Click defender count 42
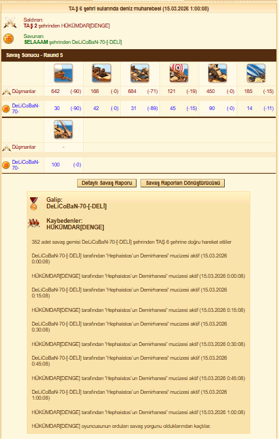Screen dimensions: 279x439 (x=96, y=108)
